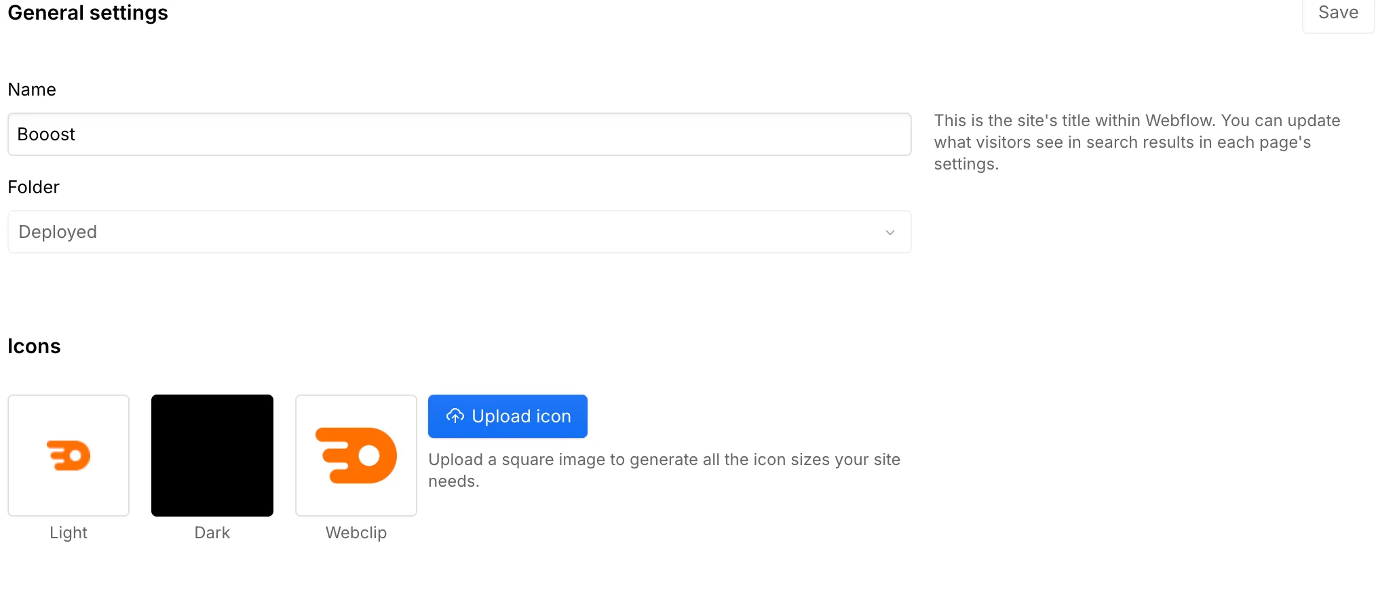1376x602 pixels.
Task: Click the site title help text
Action: tap(1137, 142)
